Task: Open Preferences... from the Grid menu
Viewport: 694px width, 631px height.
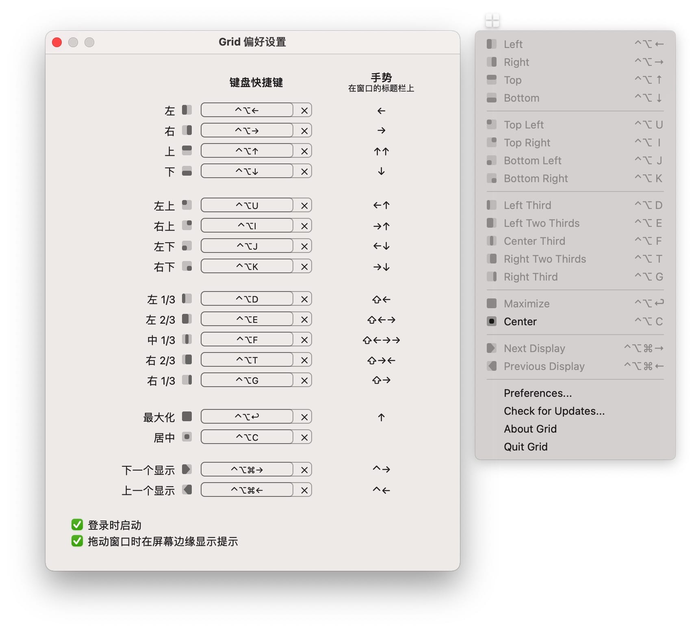Action: click(x=538, y=393)
